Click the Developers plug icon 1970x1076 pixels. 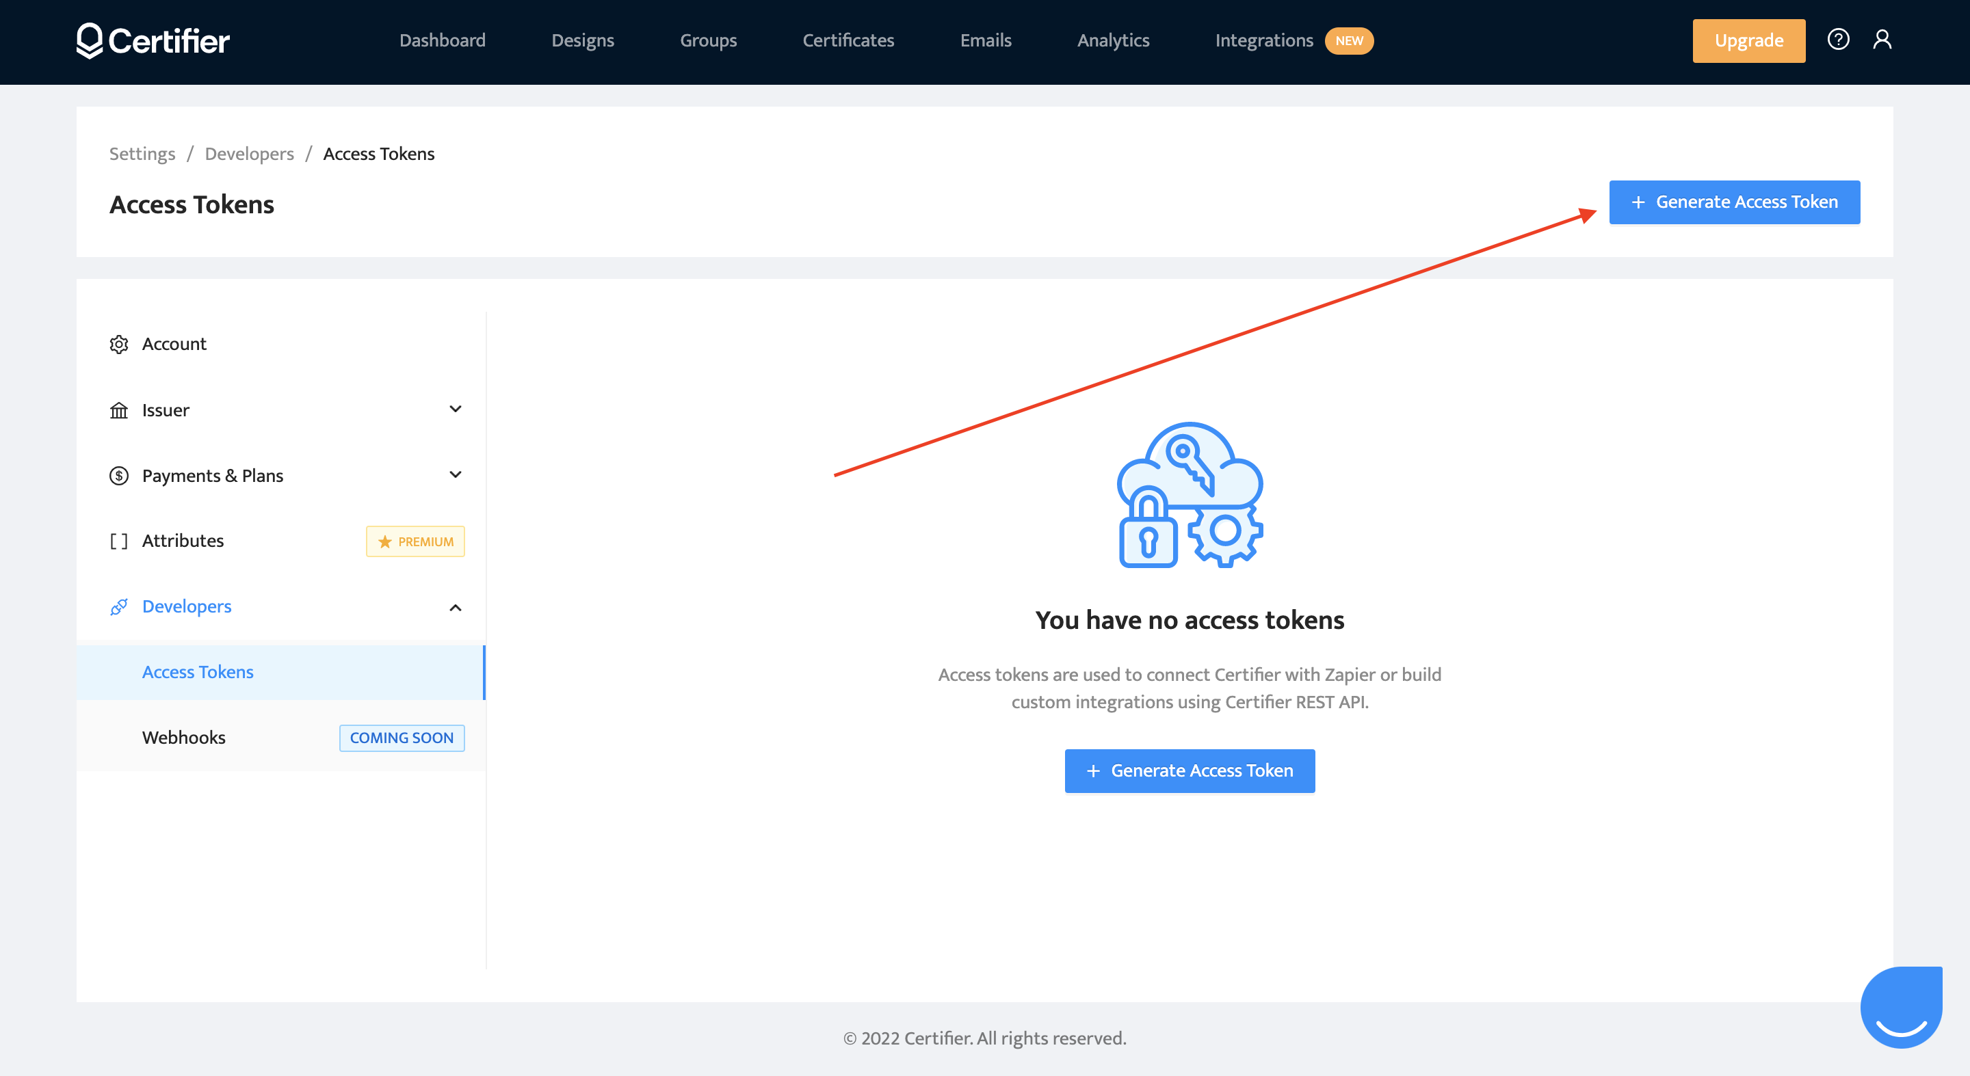tap(118, 607)
